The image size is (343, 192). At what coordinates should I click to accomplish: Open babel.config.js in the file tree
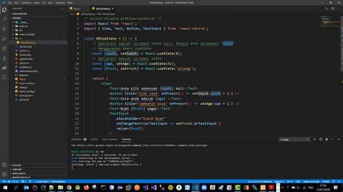pos(27,83)
